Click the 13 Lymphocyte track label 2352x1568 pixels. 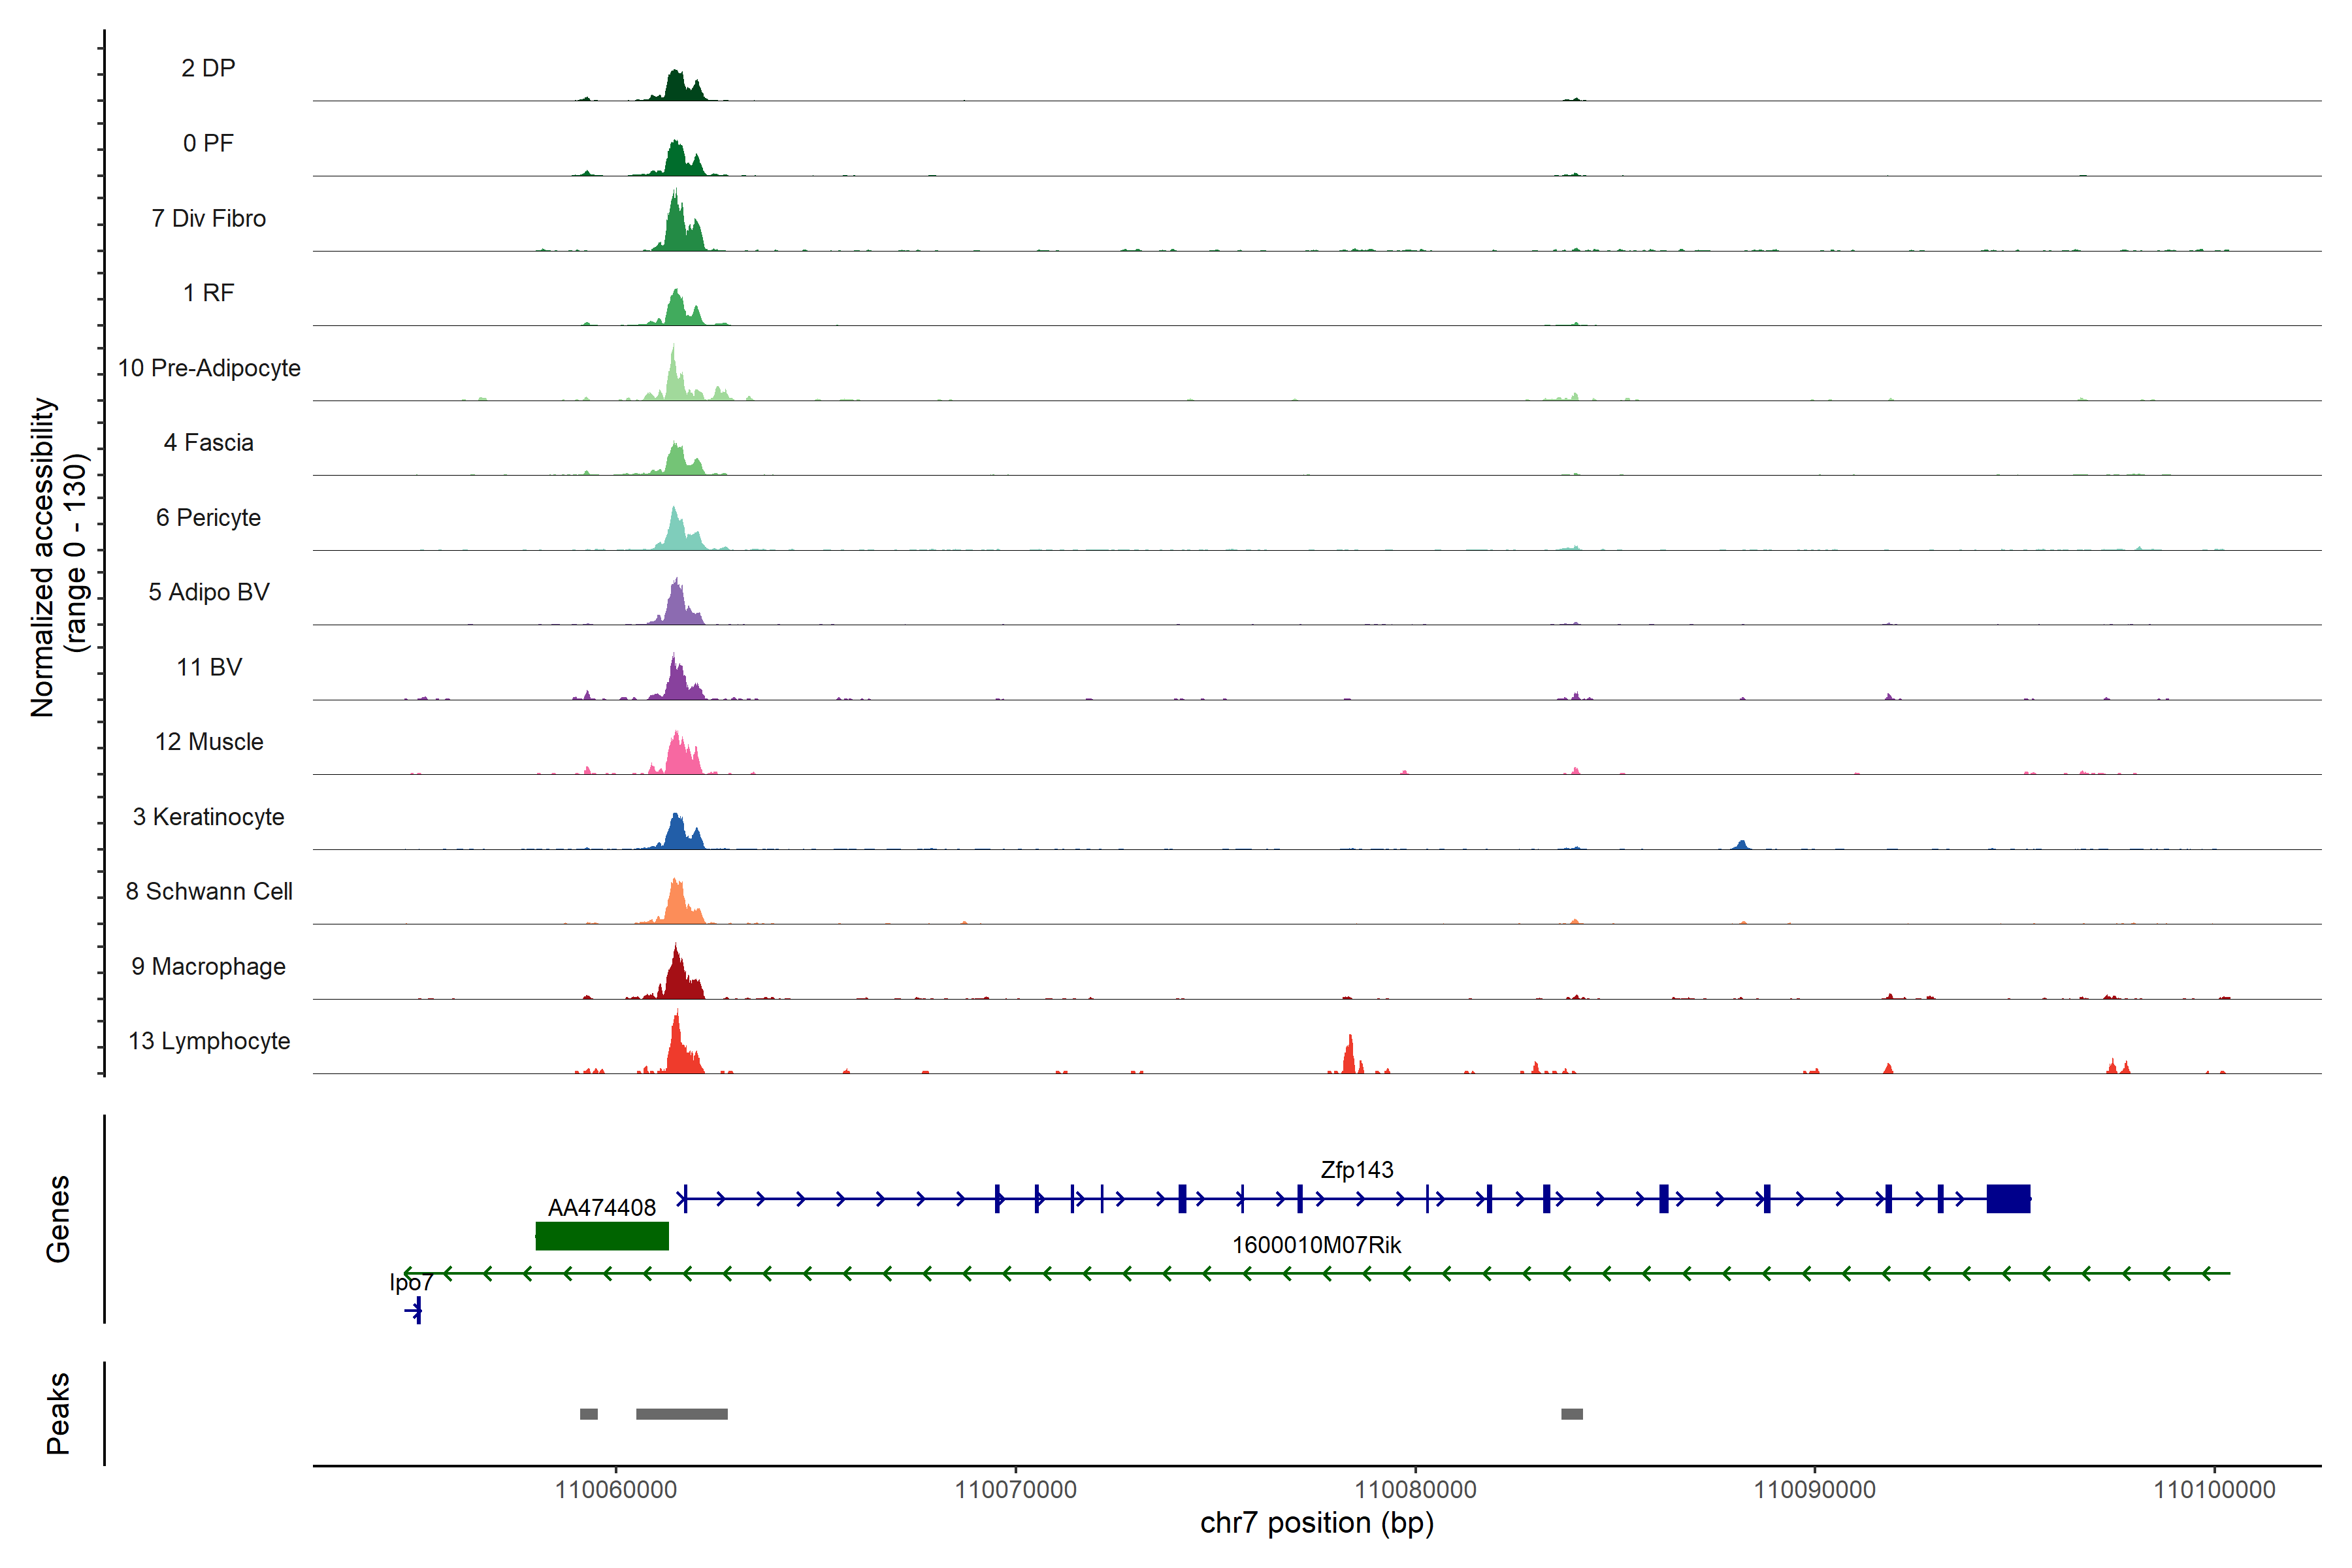[x=209, y=1041]
